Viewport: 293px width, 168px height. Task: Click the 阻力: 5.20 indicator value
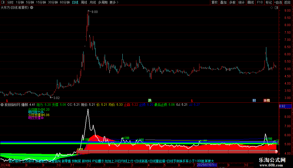[x=44, y=105]
